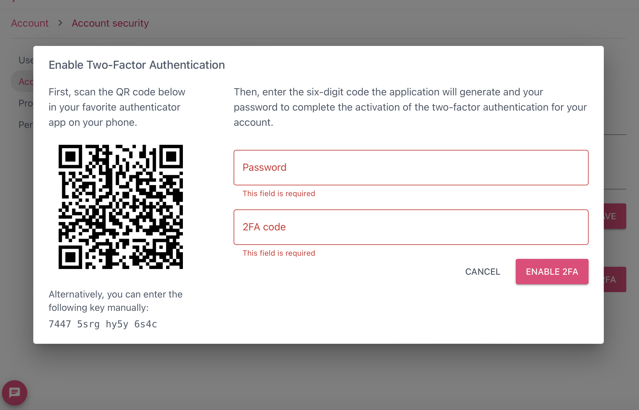
Task: Open the Account breadcrumb link
Action: [x=30, y=23]
